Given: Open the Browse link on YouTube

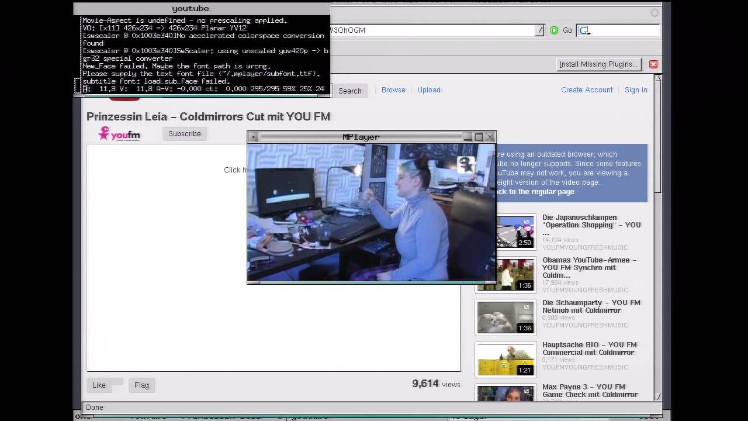Looking at the screenshot, I should click(x=393, y=90).
